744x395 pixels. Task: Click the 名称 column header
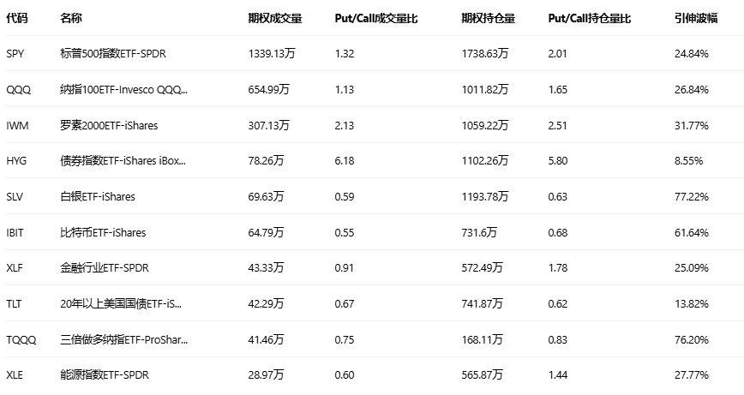(71, 18)
